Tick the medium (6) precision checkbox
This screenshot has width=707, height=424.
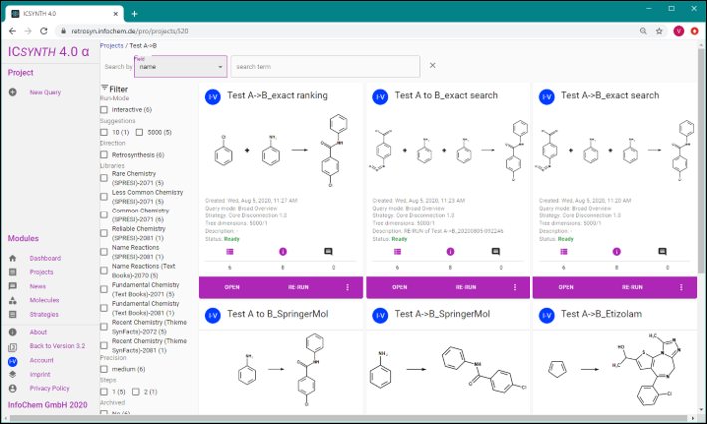click(x=104, y=369)
